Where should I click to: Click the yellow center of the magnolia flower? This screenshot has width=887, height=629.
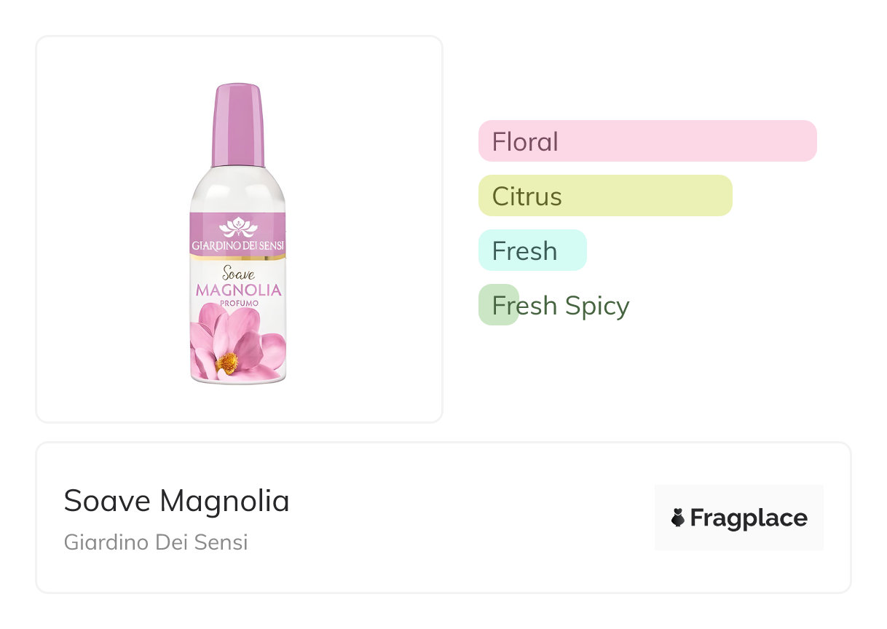coord(226,362)
